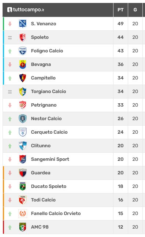Viewport: 145px width, 237px height.
Task: Click the Fanello Calcio Orvieto logo
Action: pyautogui.click(x=23, y=214)
